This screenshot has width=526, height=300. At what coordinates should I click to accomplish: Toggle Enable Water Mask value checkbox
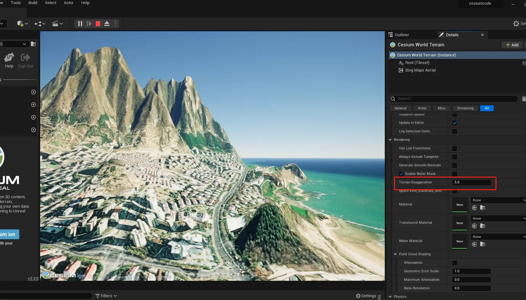pyautogui.click(x=455, y=174)
